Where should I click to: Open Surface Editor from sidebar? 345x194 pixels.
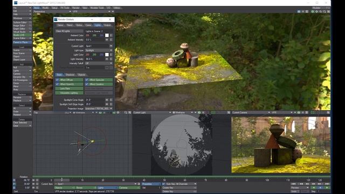(x=22, y=23)
